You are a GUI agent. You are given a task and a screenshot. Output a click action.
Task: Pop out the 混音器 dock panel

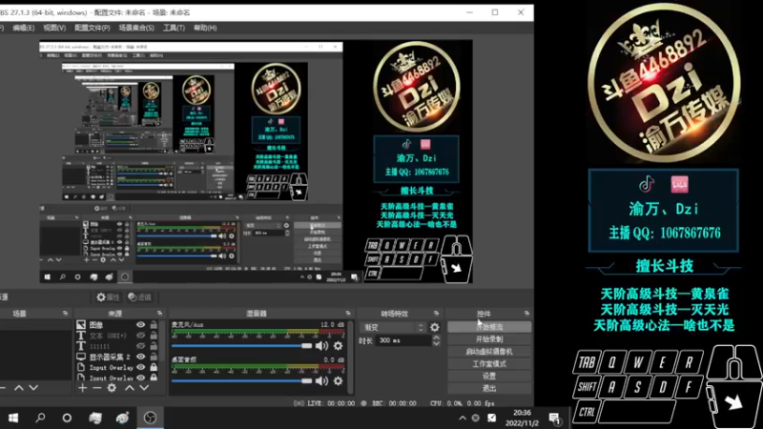(x=348, y=314)
